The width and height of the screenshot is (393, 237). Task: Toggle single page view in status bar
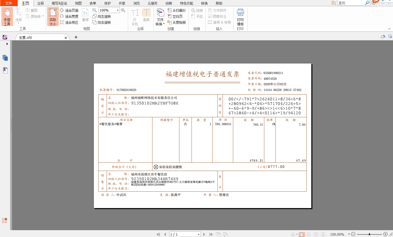coord(301,234)
